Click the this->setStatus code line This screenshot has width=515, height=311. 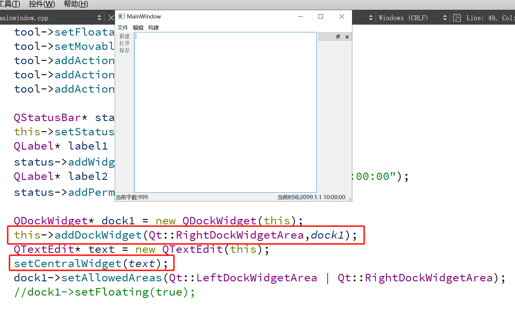[64, 132]
